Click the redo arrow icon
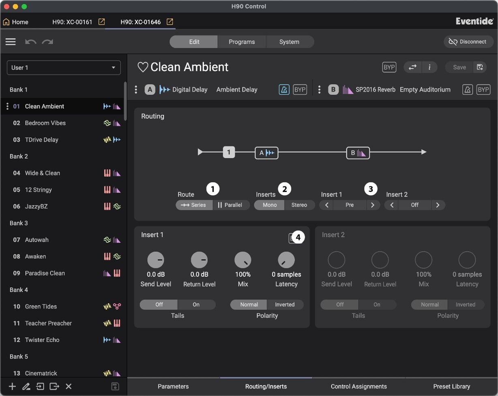 point(47,42)
